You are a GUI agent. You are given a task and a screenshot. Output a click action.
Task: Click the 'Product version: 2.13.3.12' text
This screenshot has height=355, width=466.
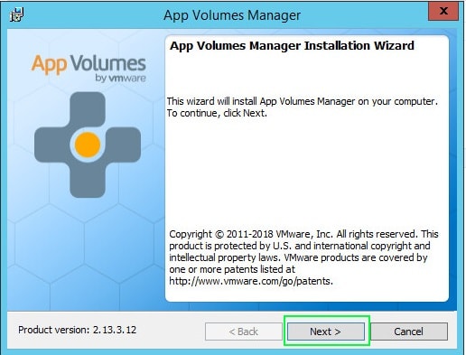pyautogui.click(x=78, y=330)
